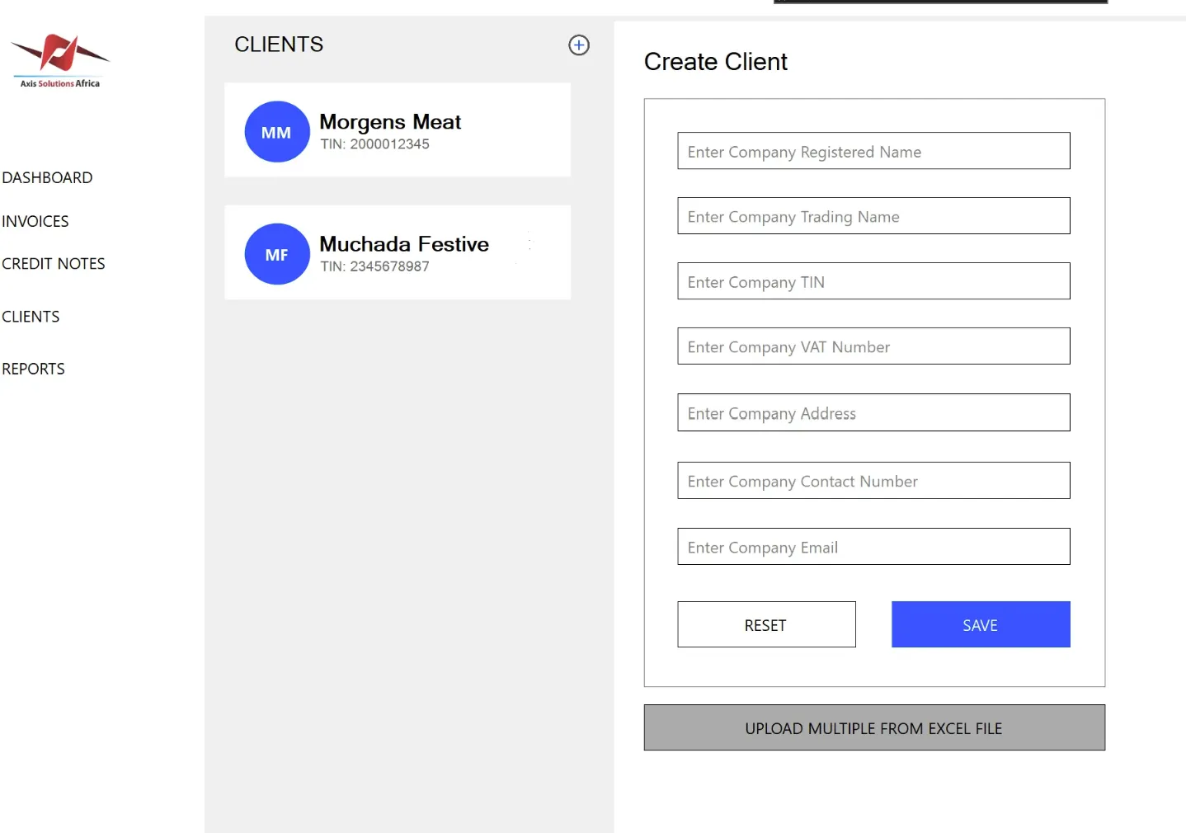1186x833 pixels.
Task: Click Upload Multiple From Excel File
Action: click(874, 727)
